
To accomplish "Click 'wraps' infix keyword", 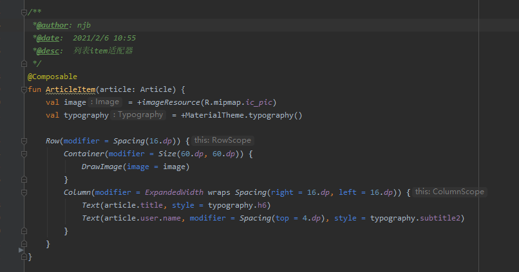I will [x=219, y=193].
